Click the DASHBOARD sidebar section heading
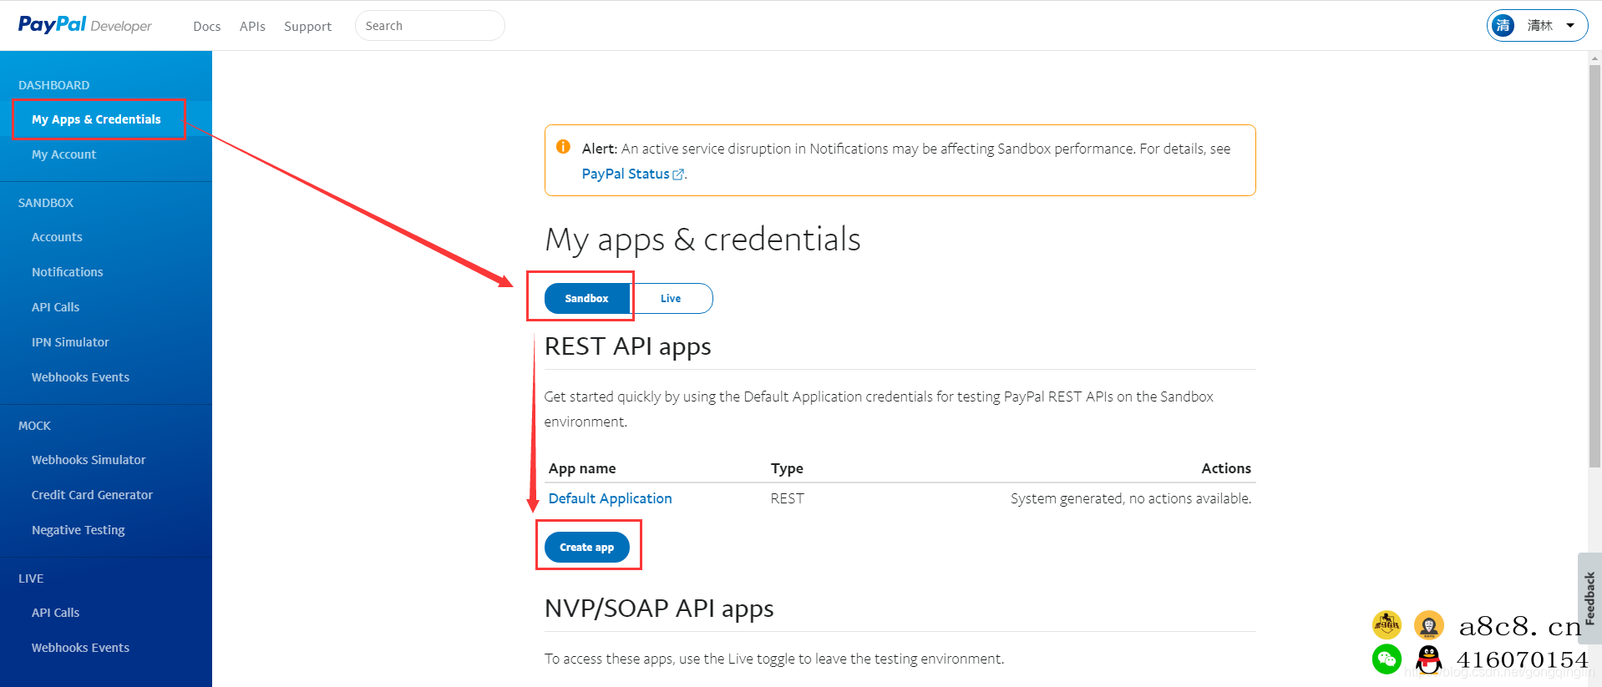1602x687 pixels. click(53, 85)
